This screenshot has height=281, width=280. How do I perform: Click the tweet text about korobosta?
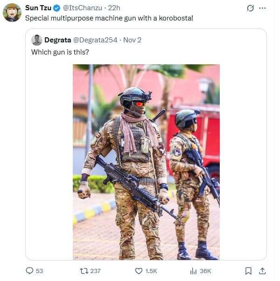[109, 18]
